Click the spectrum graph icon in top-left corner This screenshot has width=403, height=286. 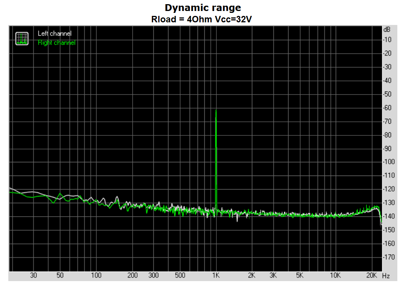click(x=22, y=38)
